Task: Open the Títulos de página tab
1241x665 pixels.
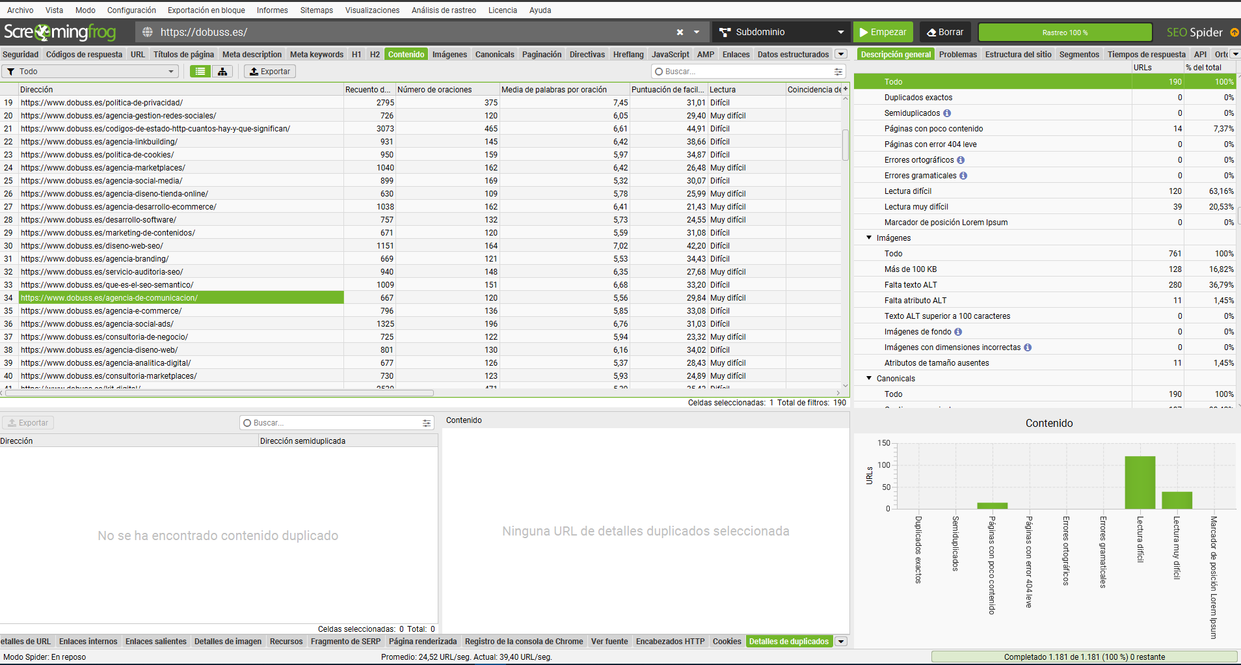Action: 183,54
